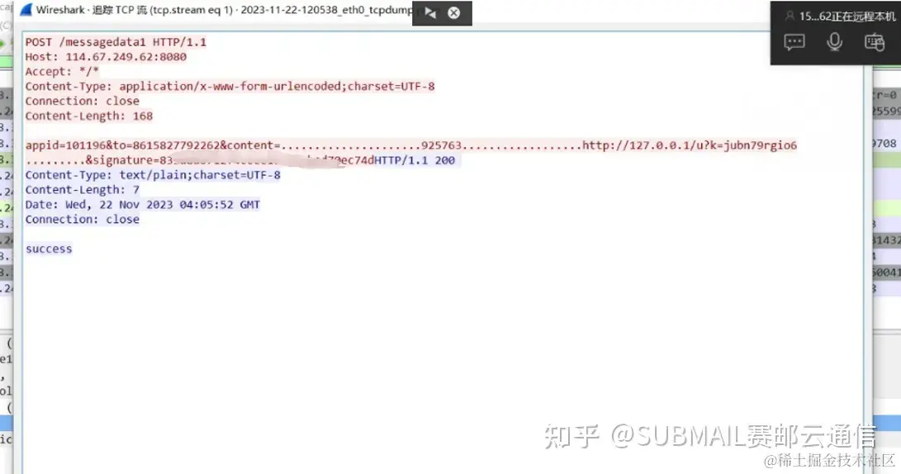Close the overlay with the circled X
Screen dimensions: 901x474
tap(454, 12)
